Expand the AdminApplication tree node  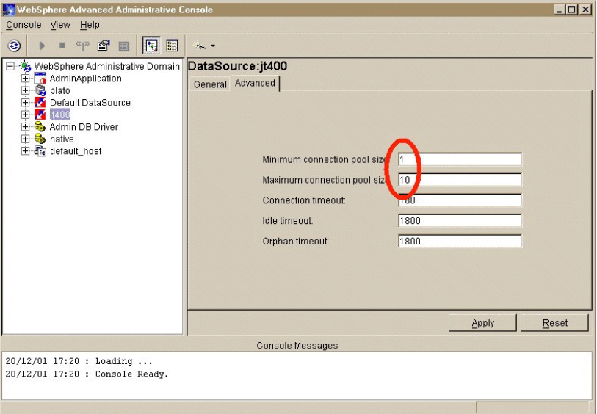pos(25,79)
